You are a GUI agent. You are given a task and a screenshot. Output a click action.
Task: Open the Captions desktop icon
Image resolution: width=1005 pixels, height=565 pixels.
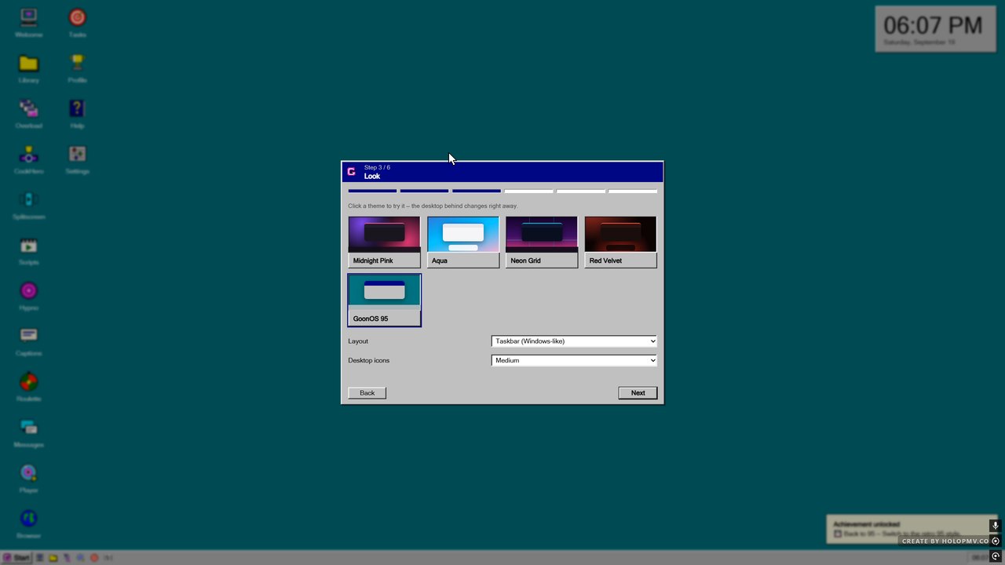[28, 341]
